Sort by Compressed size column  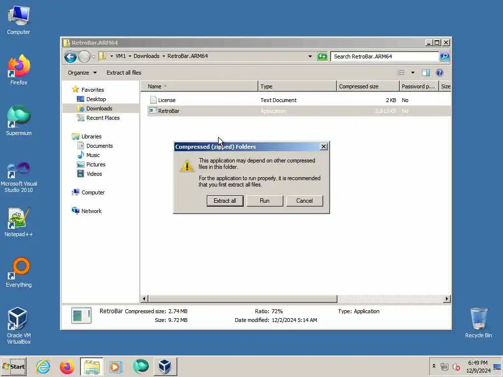(x=368, y=86)
